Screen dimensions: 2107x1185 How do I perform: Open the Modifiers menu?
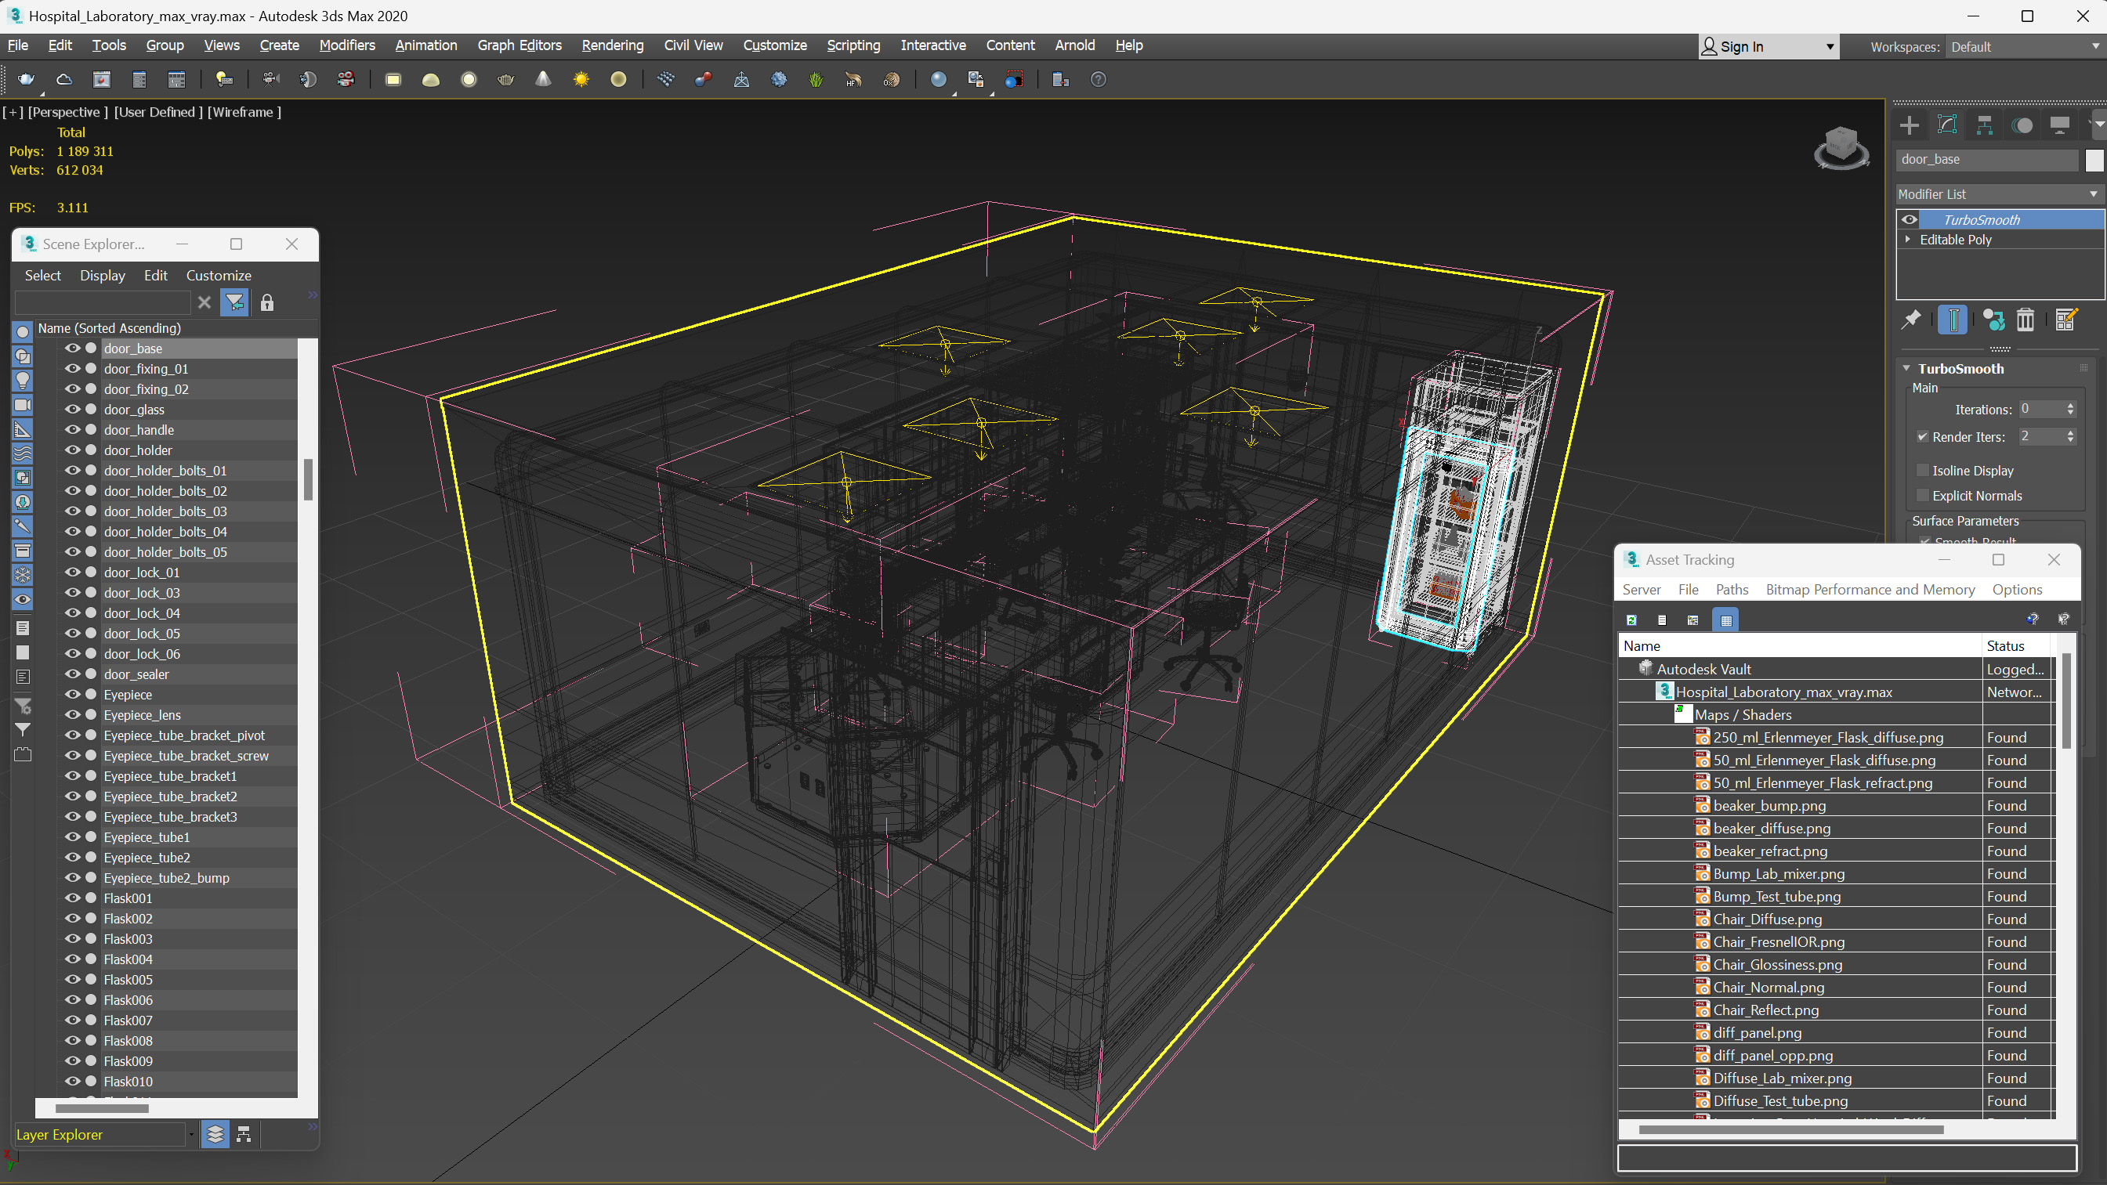347,45
